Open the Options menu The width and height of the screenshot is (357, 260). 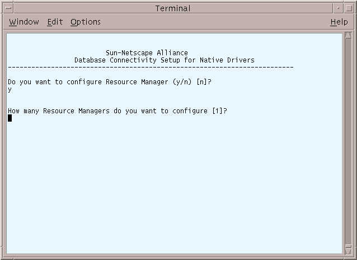pos(86,22)
